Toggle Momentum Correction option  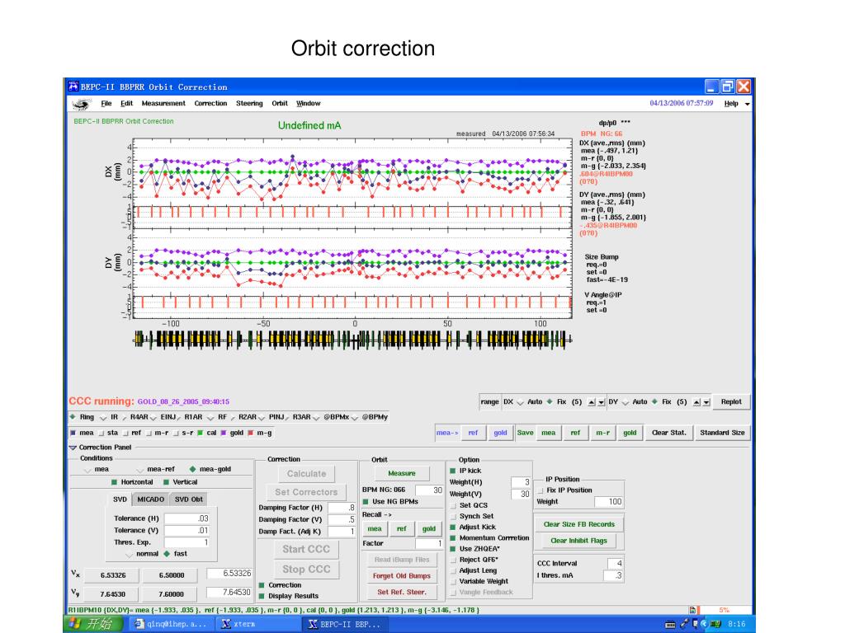[453, 537]
